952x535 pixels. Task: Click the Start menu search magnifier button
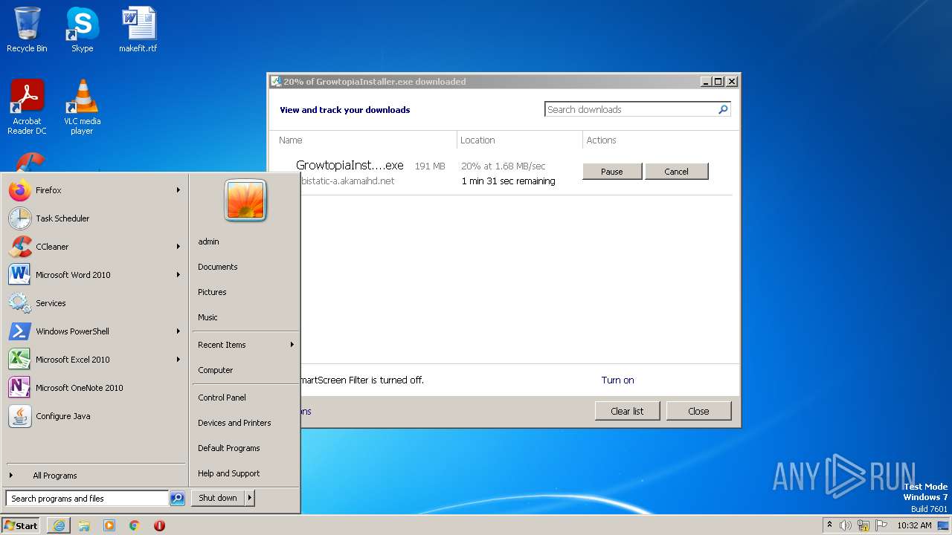(177, 499)
